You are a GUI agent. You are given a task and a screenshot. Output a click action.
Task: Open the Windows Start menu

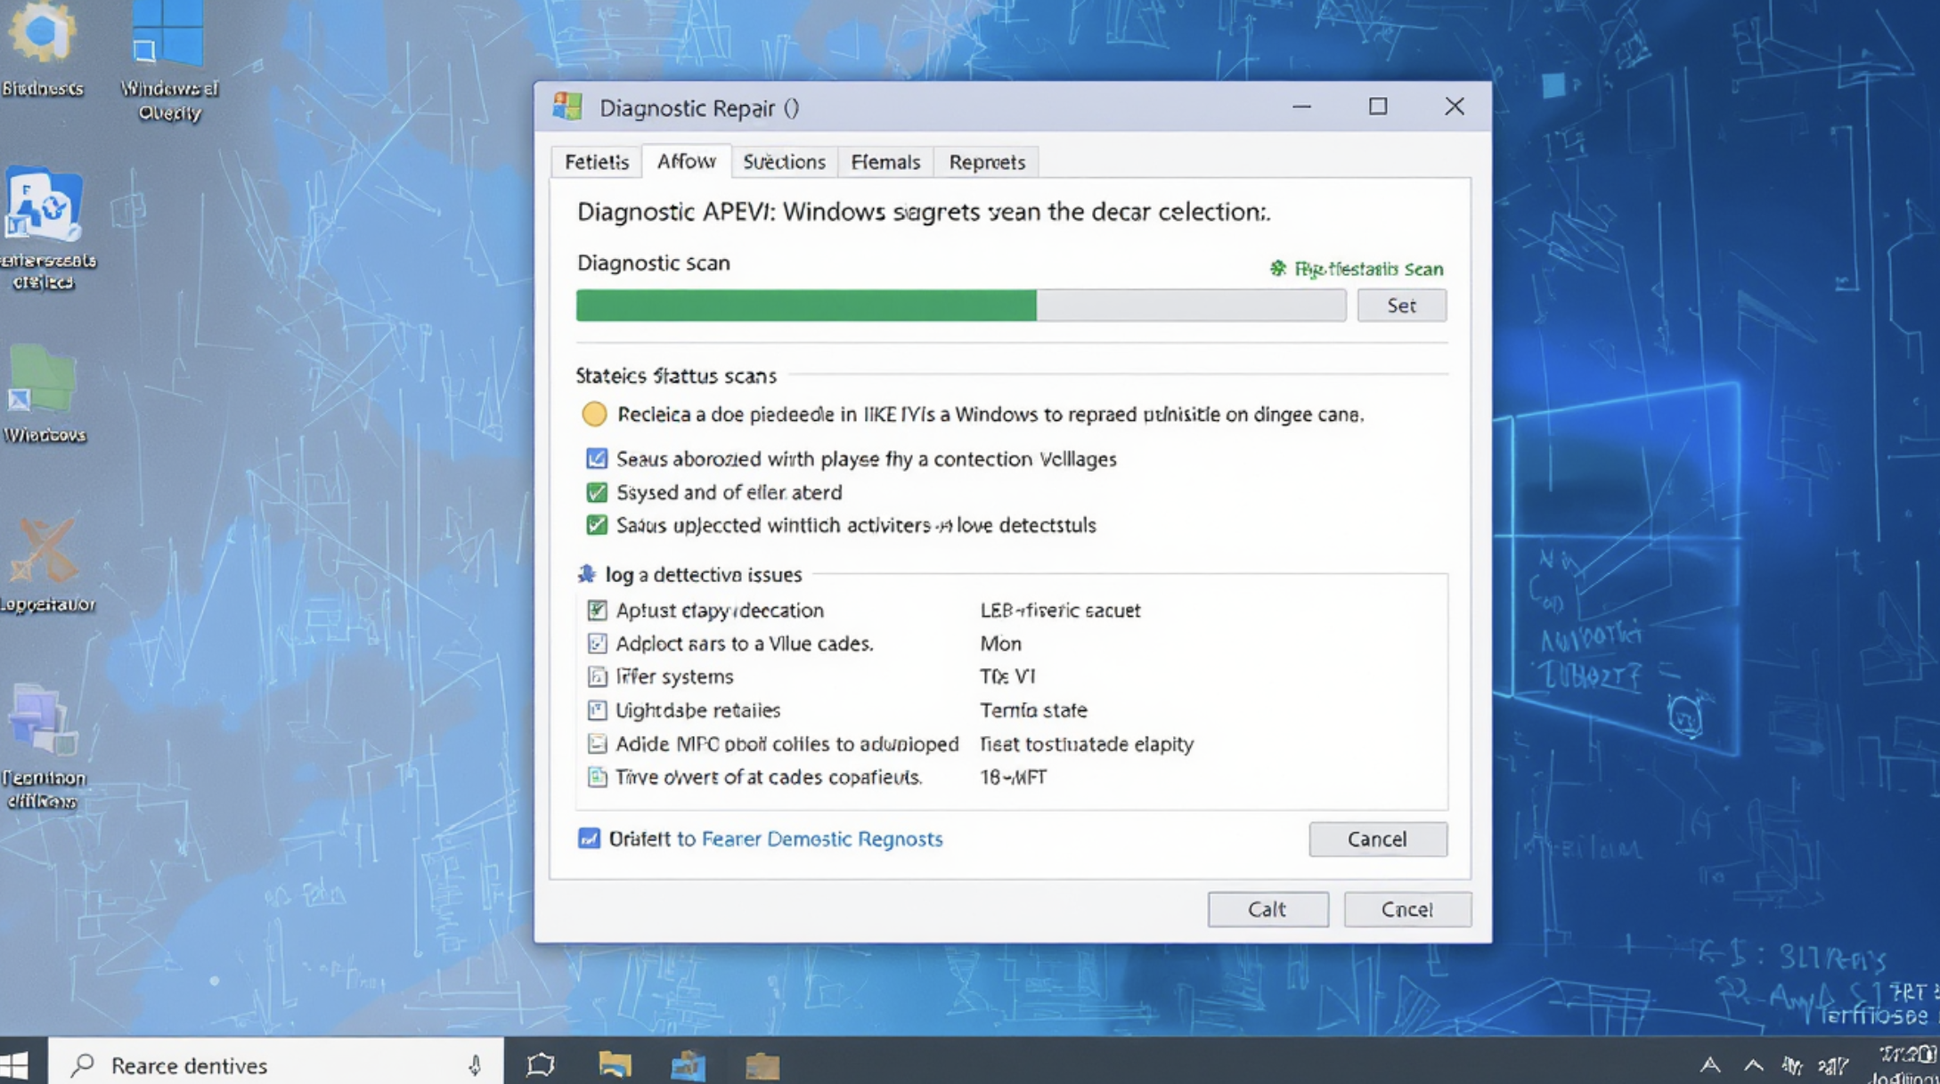tap(16, 1064)
